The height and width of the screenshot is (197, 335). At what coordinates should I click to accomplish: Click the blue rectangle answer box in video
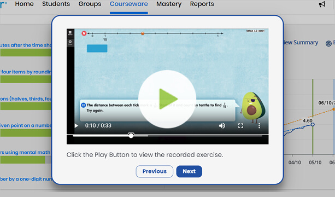(x=97, y=48)
